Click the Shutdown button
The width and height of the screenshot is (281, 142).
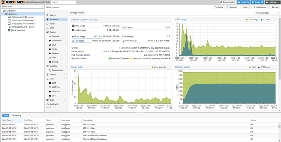[x=232, y=7]
